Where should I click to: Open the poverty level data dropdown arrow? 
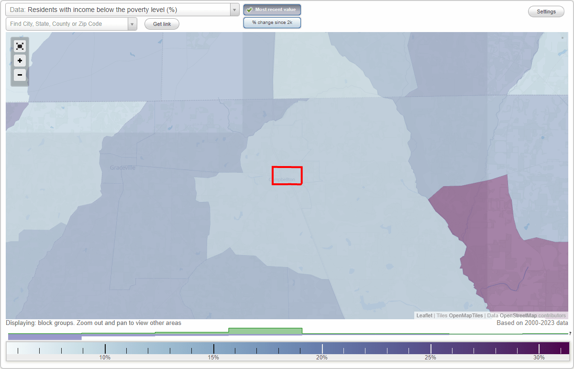(x=233, y=9)
